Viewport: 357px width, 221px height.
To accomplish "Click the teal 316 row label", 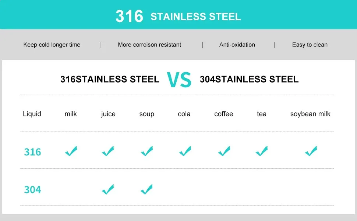I will coord(32,152).
